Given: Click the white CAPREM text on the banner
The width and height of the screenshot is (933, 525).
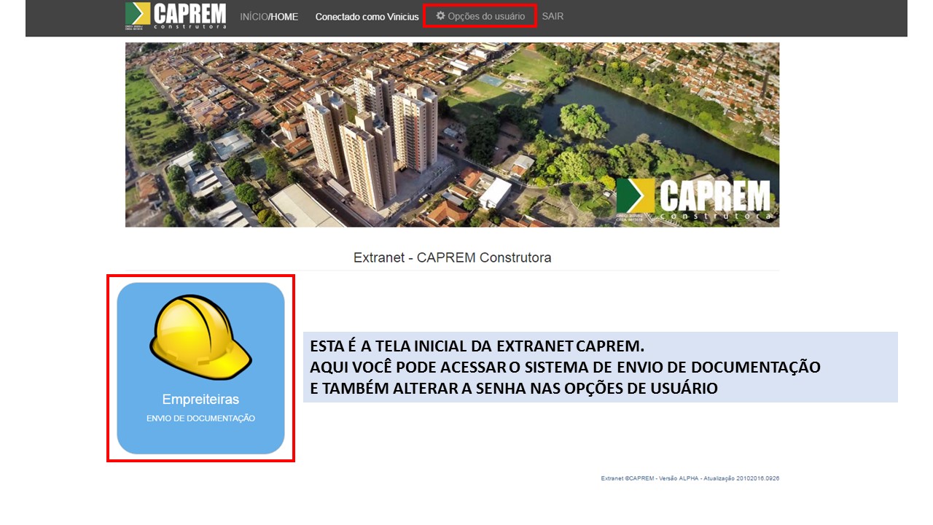Looking at the screenshot, I should coord(714,195).
